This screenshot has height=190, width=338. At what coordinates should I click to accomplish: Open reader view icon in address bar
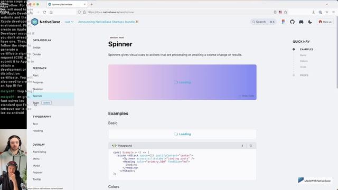(275, 12)
